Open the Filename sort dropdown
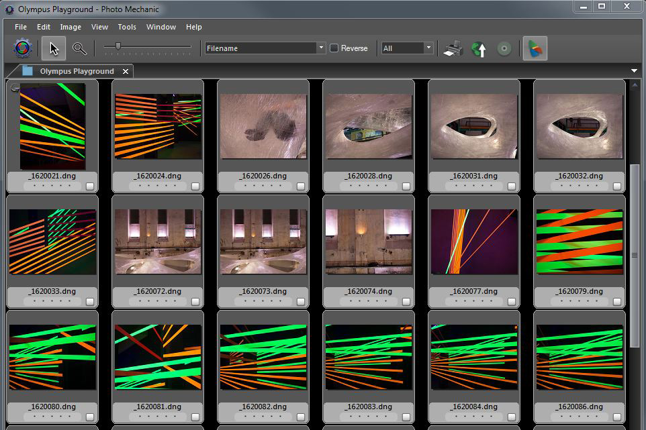The width and height of the screenshot is (646, 430). (x=265, y=48)
